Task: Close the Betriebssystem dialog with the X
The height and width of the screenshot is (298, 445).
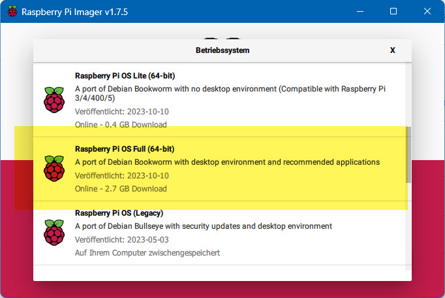Action: pyautogui.click(x=393, y=50)
